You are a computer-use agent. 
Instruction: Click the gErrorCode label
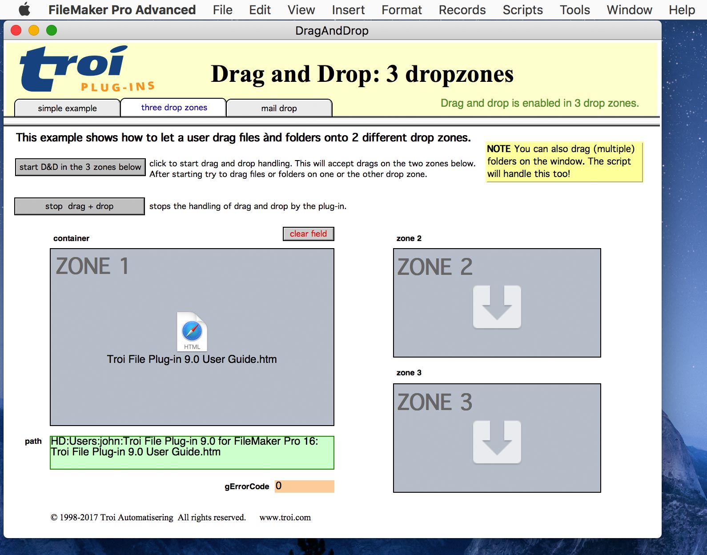coord(247,487)
